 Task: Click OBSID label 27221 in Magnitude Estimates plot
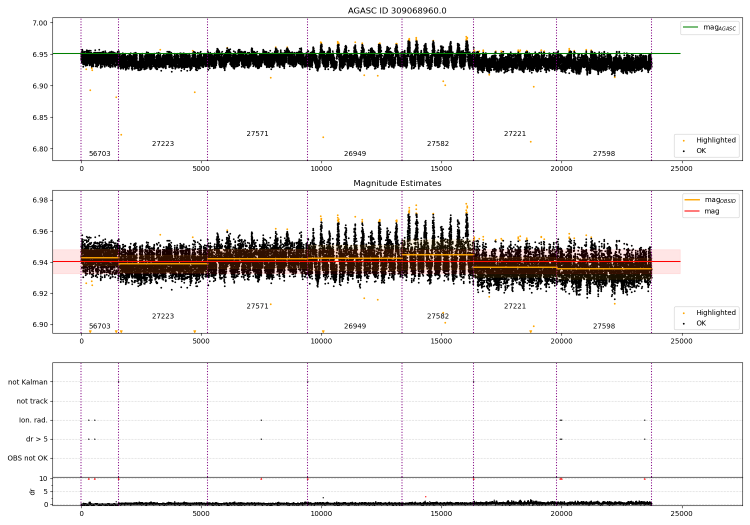tap(515, 306)
